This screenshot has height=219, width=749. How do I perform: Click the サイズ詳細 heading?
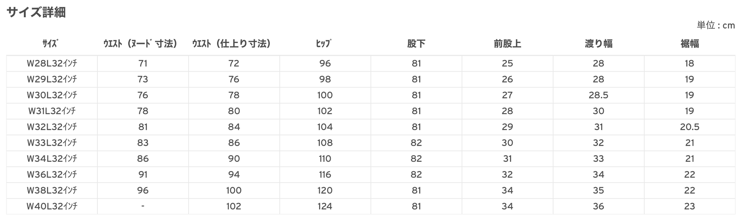pos(36,12)
